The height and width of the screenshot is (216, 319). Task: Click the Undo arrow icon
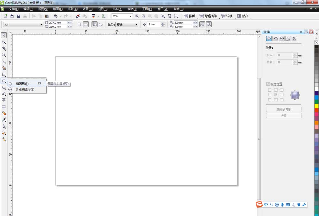coord(56,16)
